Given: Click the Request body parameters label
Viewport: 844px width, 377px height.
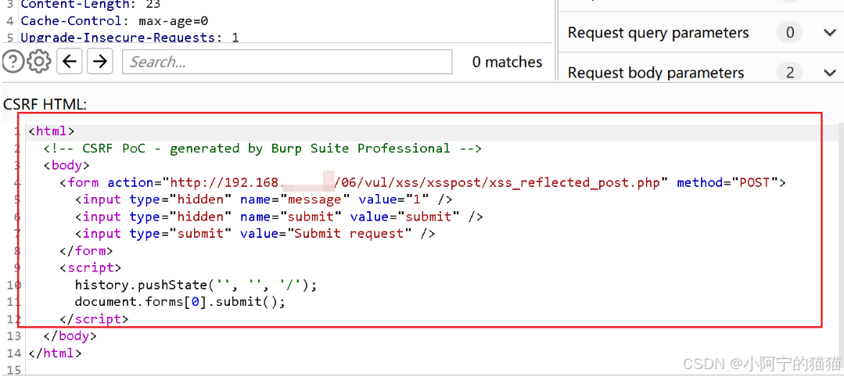Looking at the screenshot, I should click(655, 73).
